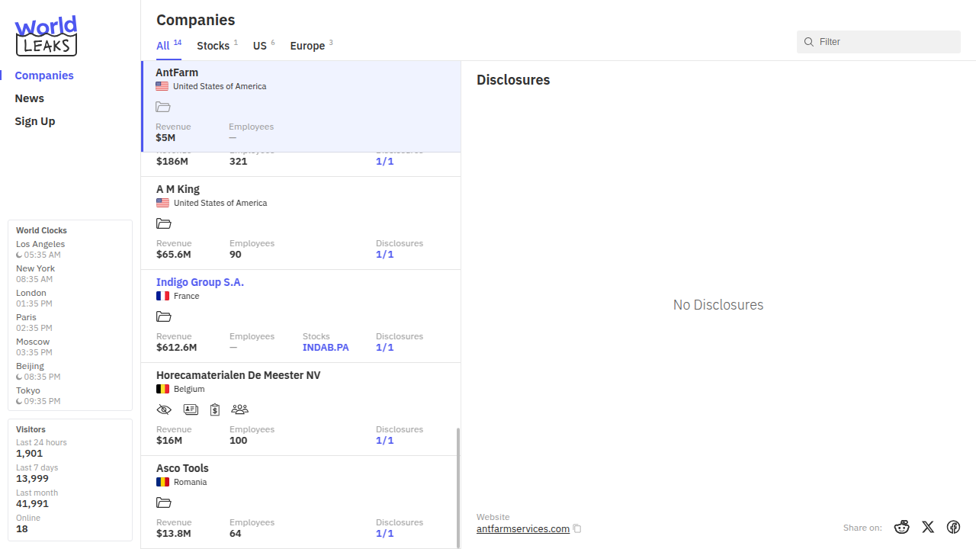Screen dimensions: 976x549
Task: Click Last month visitor count 41,991
Action: [32, 504]
